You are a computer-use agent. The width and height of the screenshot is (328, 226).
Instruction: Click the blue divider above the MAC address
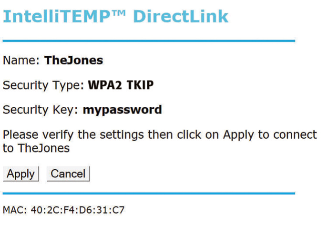(149, 194)
